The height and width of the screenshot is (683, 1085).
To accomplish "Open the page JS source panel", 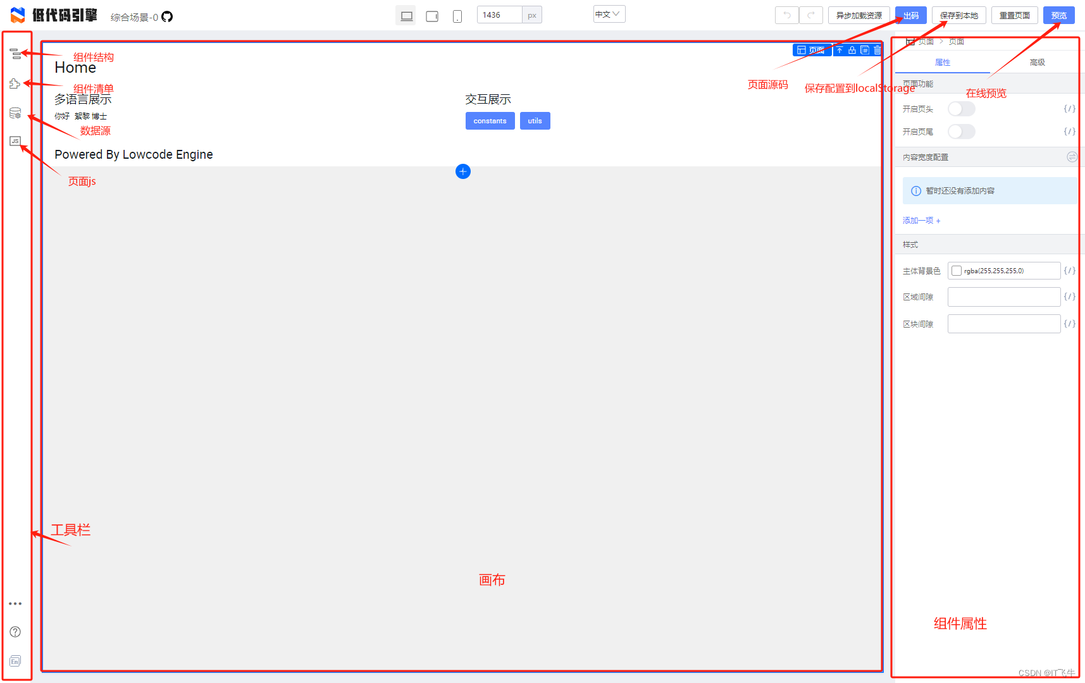I will coord(15,141).
